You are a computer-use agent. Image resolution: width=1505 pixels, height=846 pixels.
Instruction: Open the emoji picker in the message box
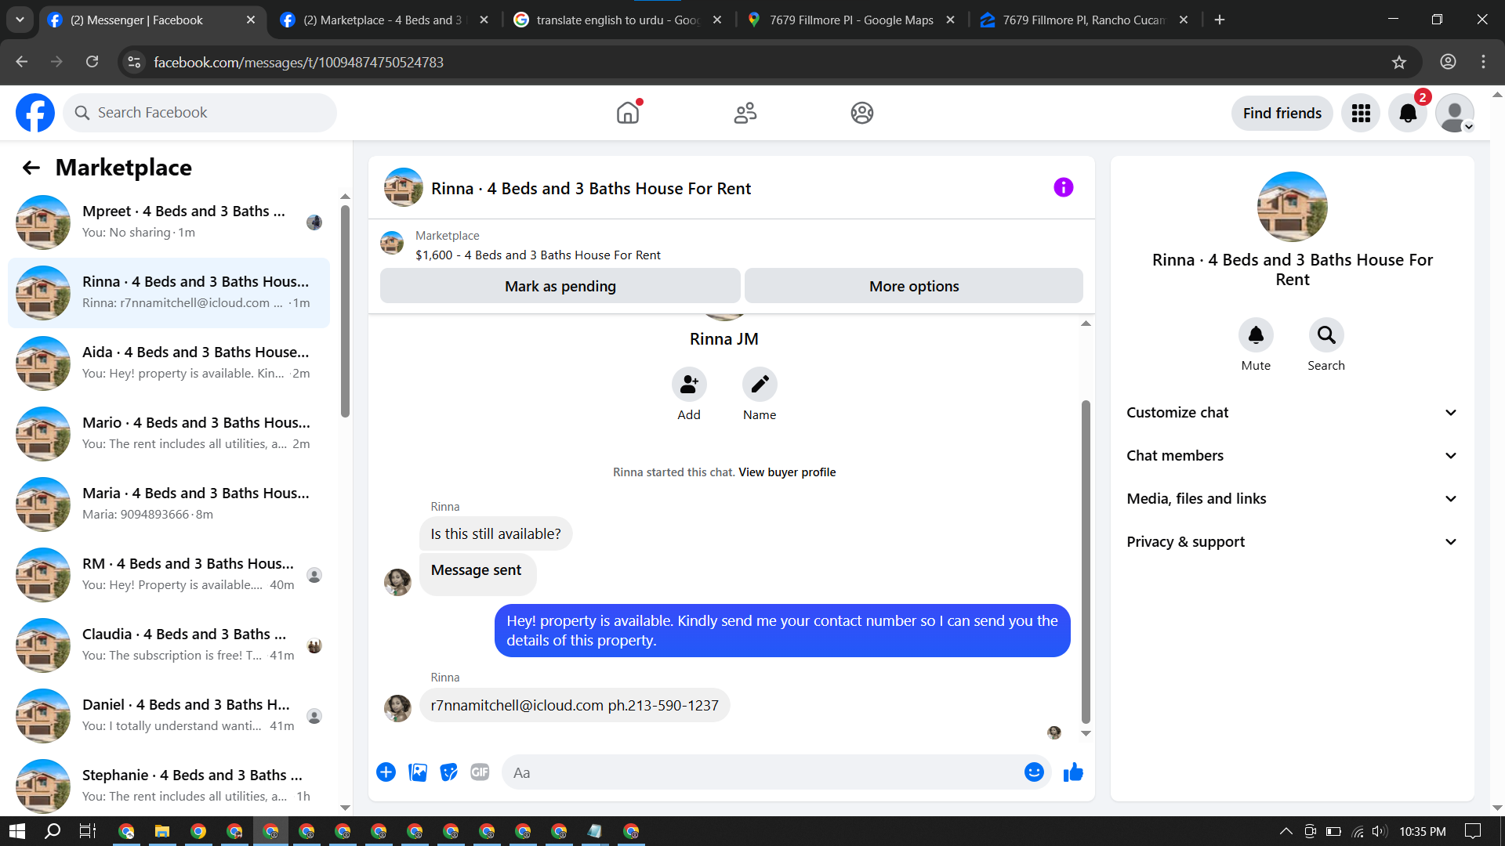click(x=1034, y=772)
